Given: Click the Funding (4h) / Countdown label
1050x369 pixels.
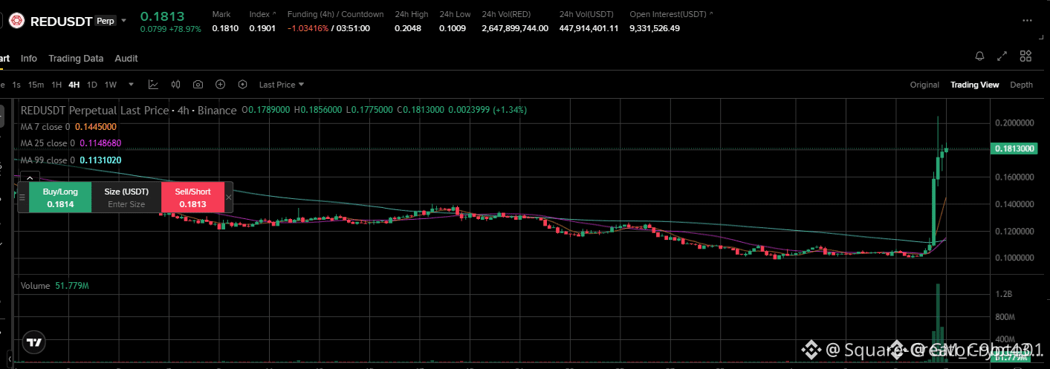Looking at the screenshot, I should coord(336,14).
